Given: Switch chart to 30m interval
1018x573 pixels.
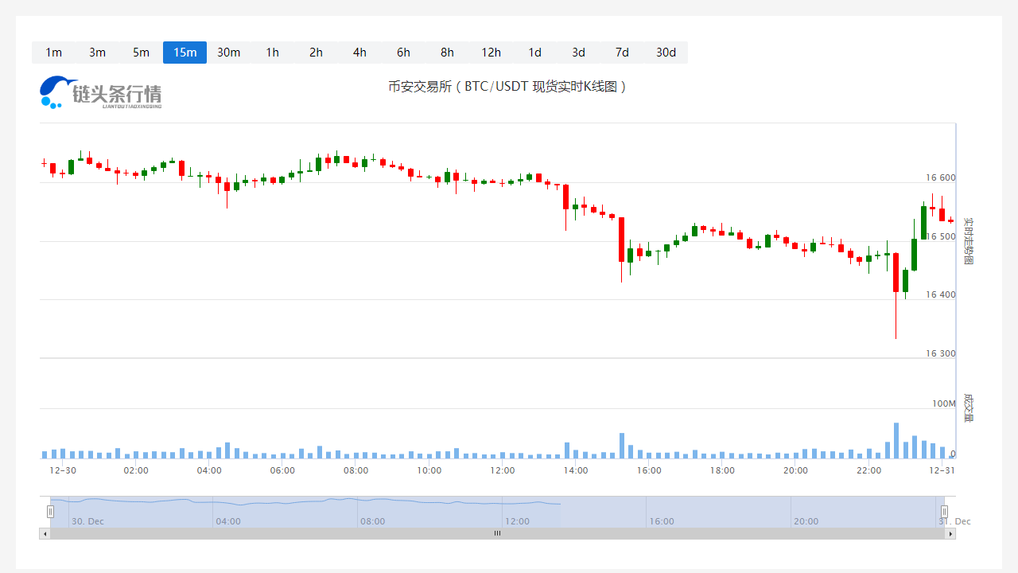Looking at the screenshot, I should coord(228,53).
